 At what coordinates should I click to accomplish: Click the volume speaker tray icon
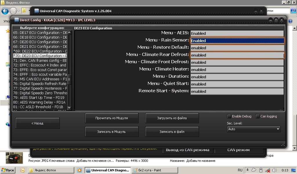tap(274, 170)
